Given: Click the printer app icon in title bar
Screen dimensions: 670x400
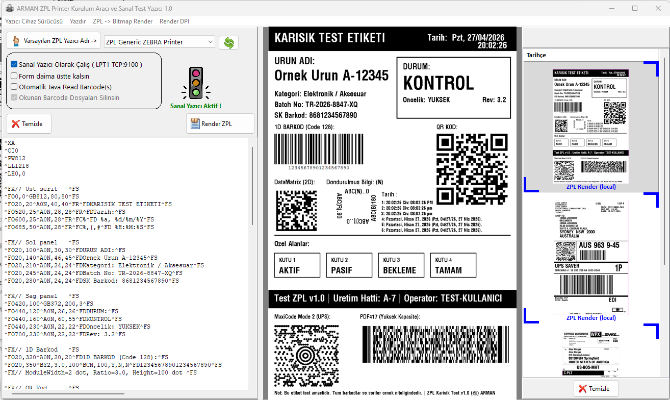Looking at the screenshot, I should [9, 8].
